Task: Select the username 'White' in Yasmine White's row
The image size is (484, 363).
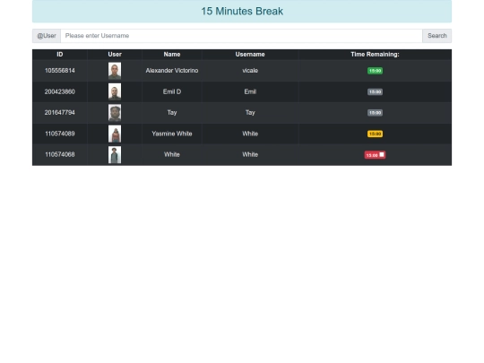Action: (x=250, y=134)
